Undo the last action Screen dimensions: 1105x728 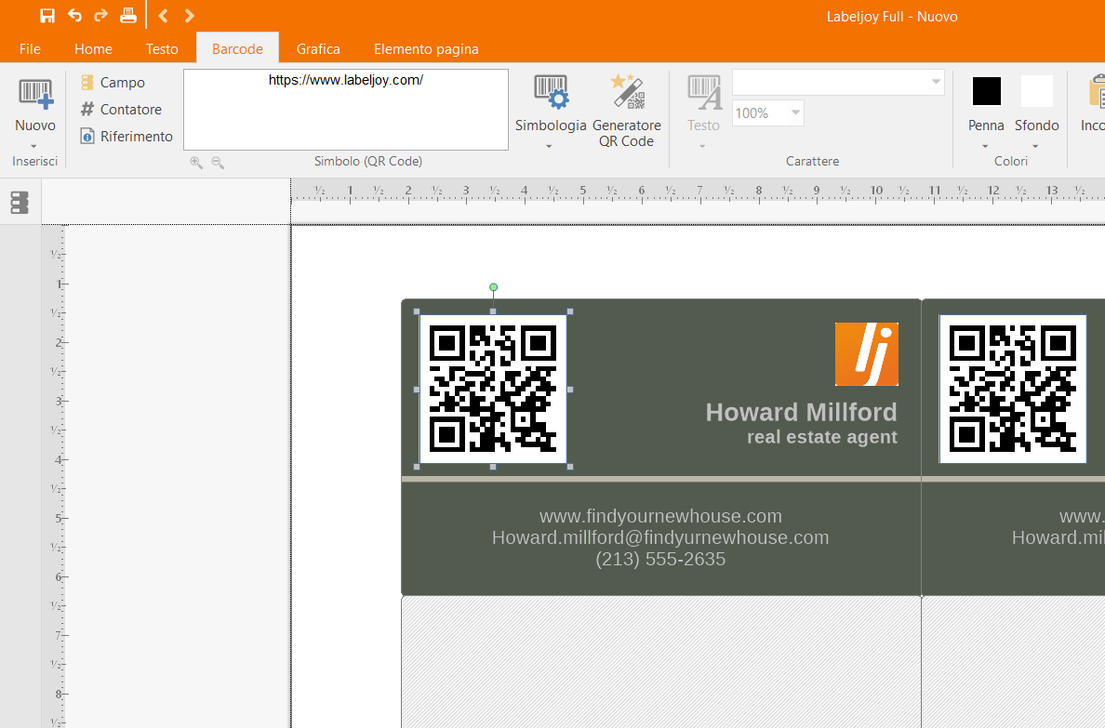pyautogui.click(x=74, y=16)
